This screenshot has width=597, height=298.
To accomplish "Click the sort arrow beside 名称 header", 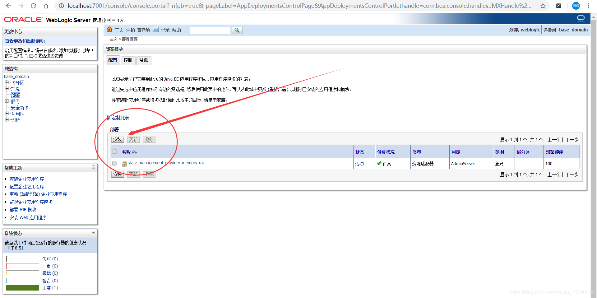I will pyautogui.click(x=134, y=152).
